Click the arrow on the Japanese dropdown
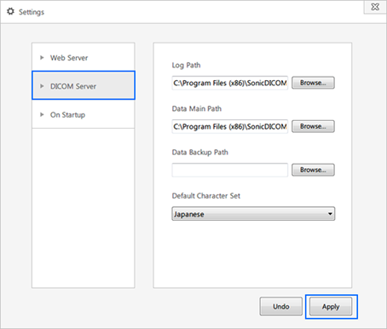Image resolution: width=387 pixels, height=329 pixels. 330,214
